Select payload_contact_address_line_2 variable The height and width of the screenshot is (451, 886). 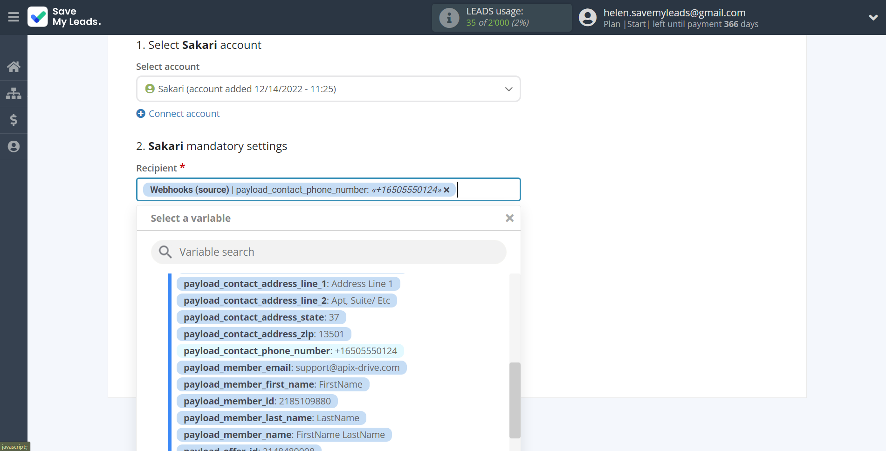click(287, 301)
